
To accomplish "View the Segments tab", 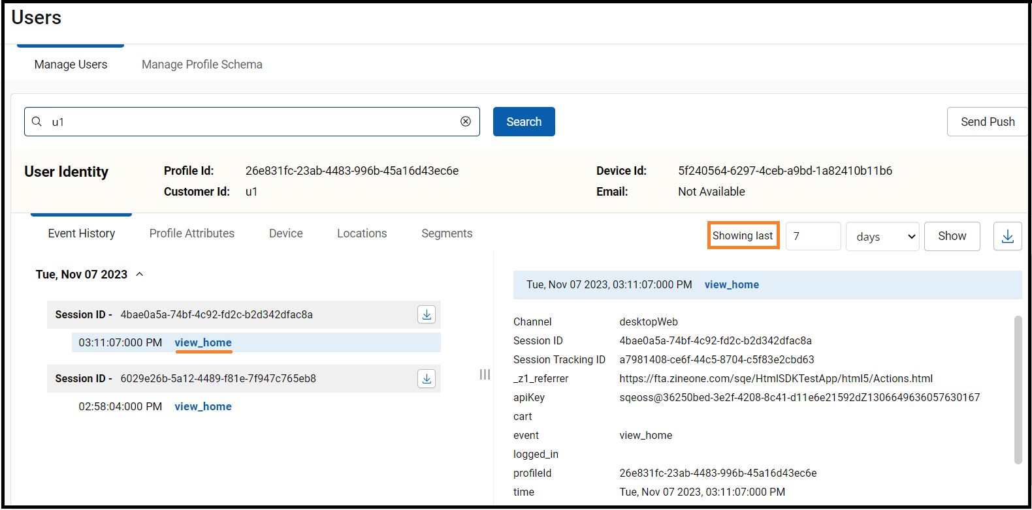I will pos(447,233).
